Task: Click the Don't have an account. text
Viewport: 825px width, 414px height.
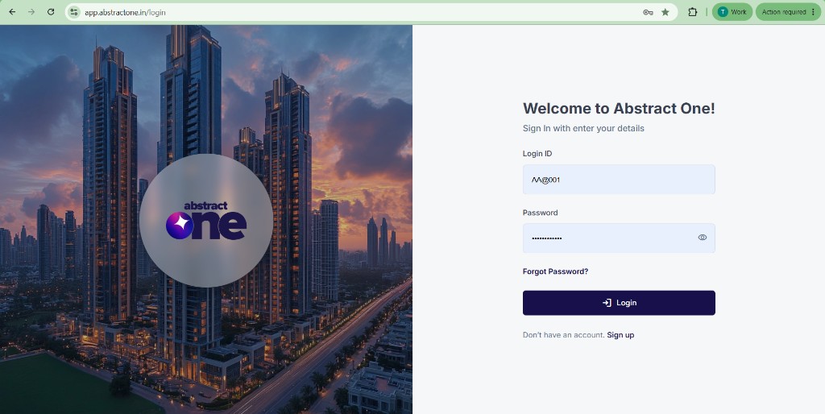Action: pyautogui.click(x=563, y=335)
